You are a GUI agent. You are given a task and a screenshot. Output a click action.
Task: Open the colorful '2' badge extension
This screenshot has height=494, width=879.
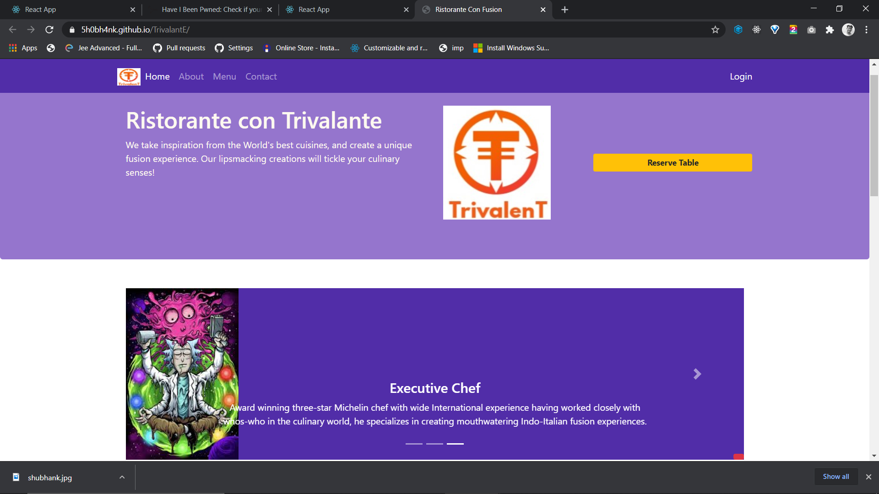(793, 30)
